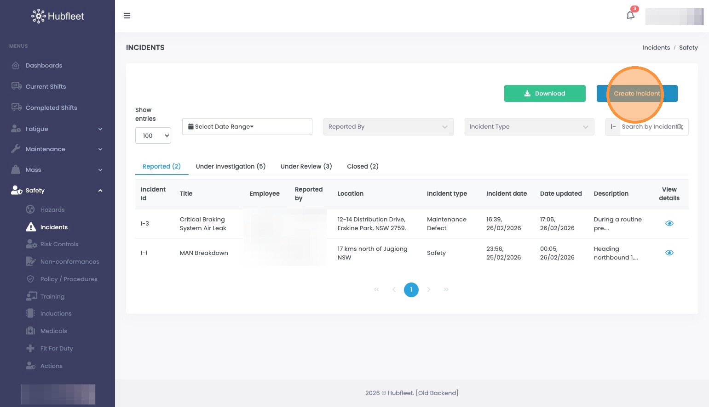Click the Create Incident button
Viewport: 709px width, 407px height.
[x=637, y=93]
